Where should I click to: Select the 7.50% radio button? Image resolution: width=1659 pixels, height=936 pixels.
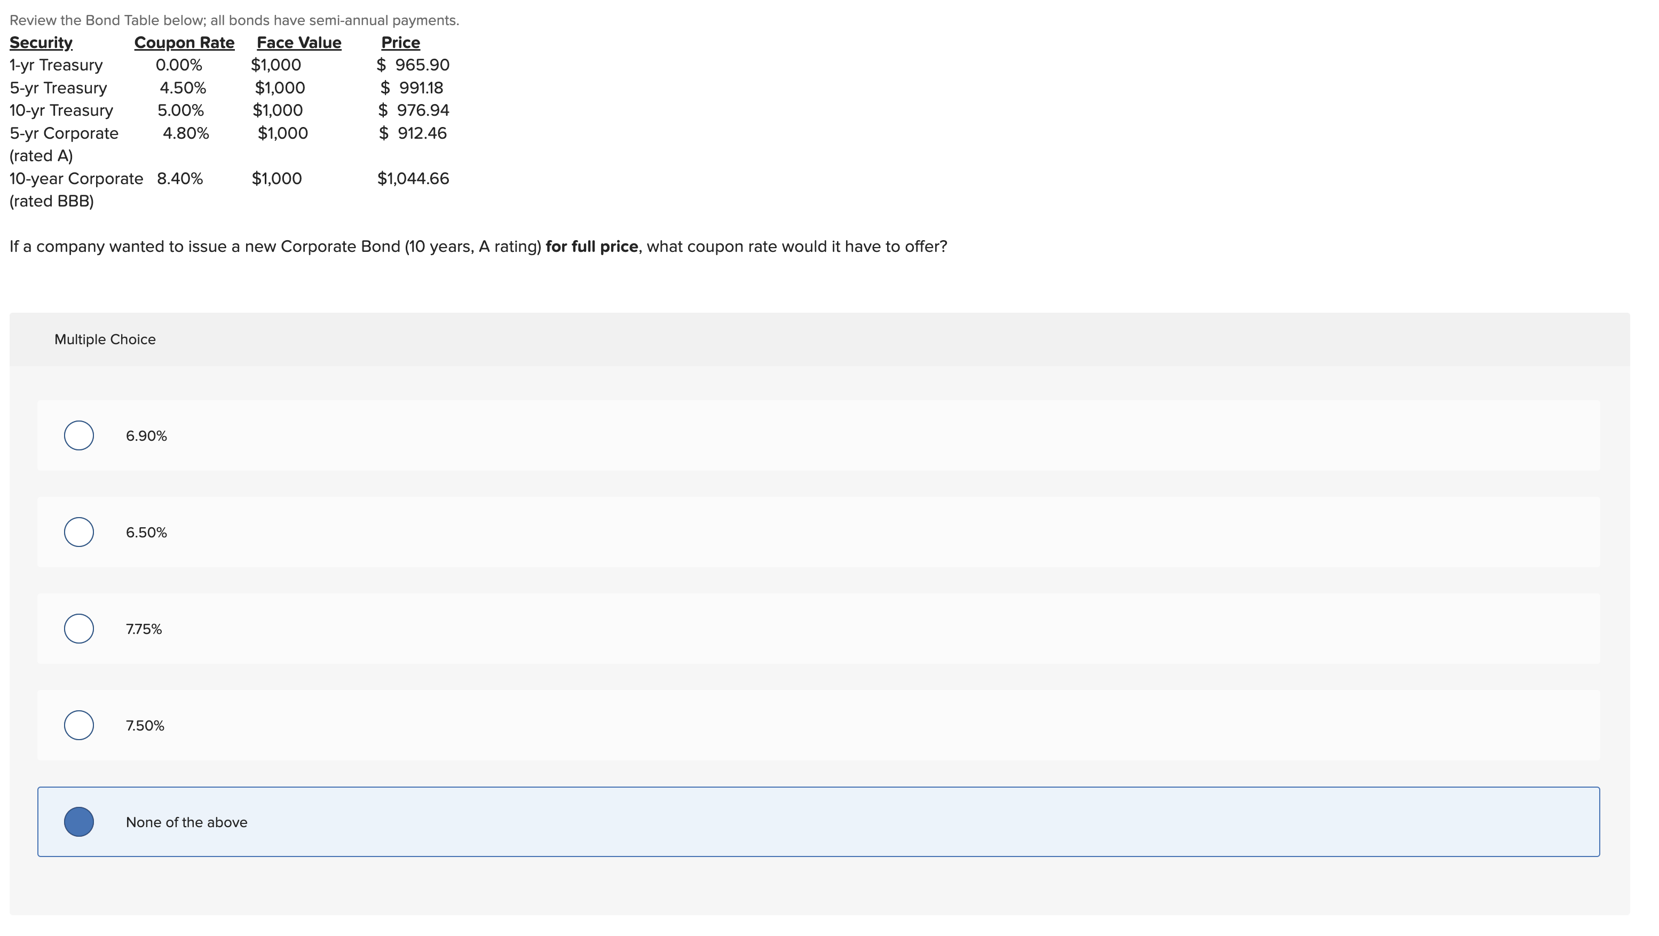pos(78,725)
